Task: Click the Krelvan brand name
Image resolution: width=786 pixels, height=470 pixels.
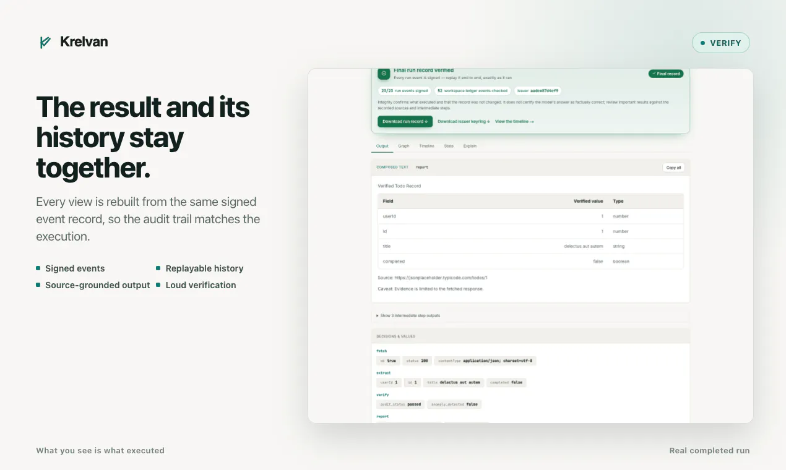Action: (x=84, y=42)
